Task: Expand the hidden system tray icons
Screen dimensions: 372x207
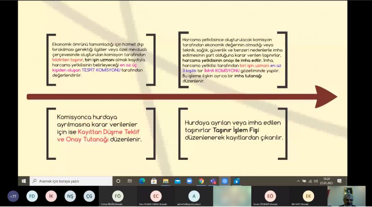Action: pyautogui.click(x=298, y=181)
